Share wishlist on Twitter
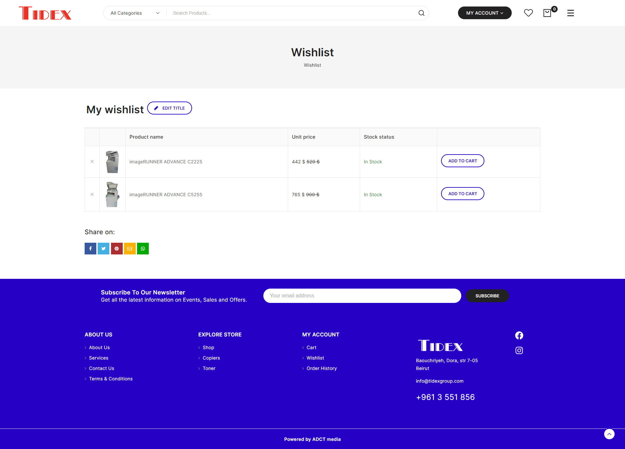This screenshot has height=449, width=625. [x=104, y=249]
